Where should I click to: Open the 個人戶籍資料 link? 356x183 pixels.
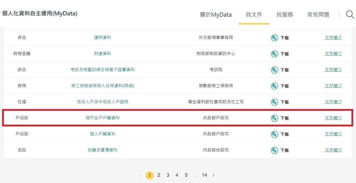tap(103, 134)
